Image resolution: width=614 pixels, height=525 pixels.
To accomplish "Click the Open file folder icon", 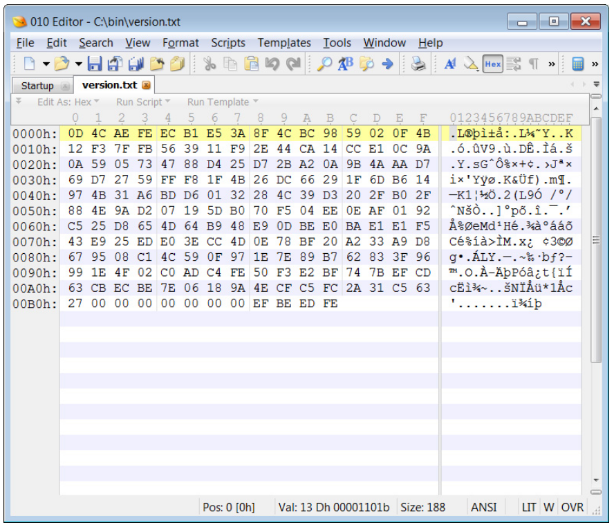I will click(62, 64).
